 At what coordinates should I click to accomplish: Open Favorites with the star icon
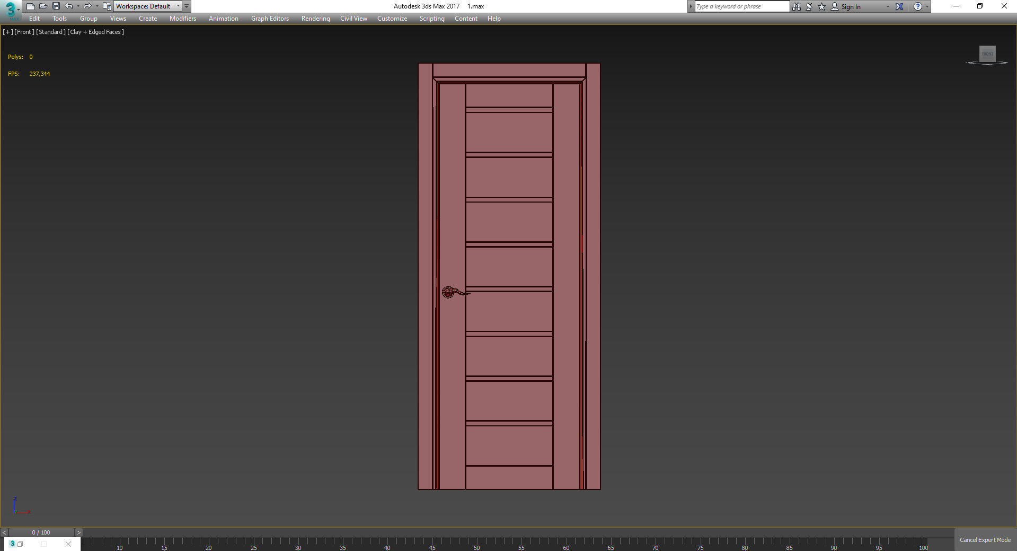point(822,6)
